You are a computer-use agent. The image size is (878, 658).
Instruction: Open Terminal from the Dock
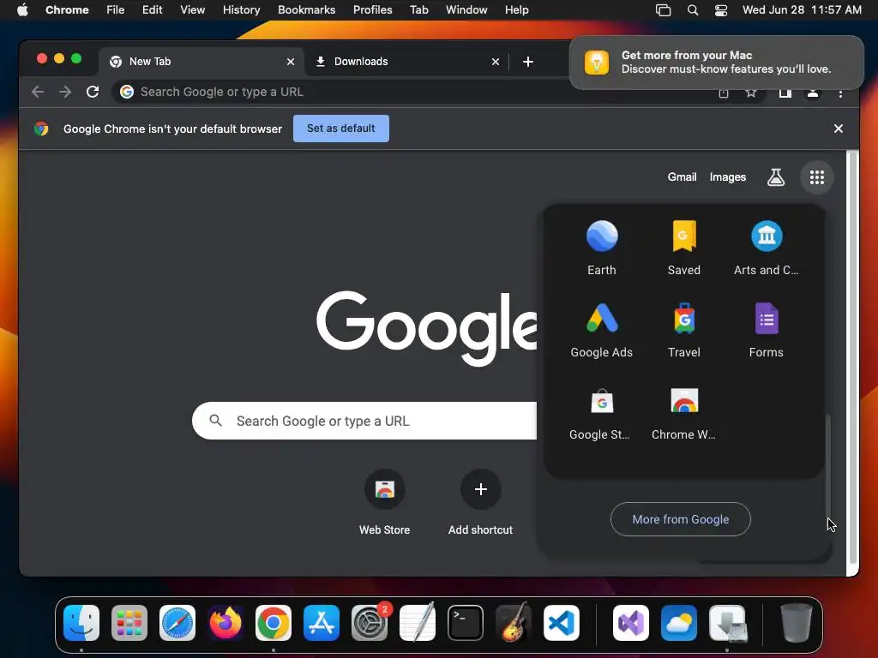point(466,623)
